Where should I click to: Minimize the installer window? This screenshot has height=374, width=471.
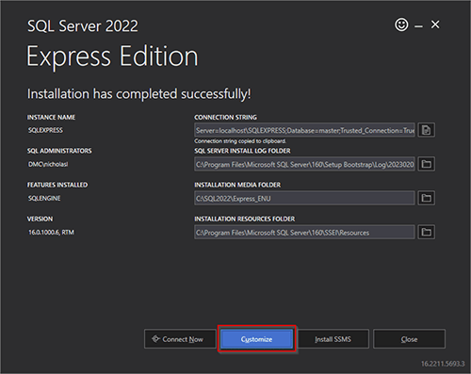click(x=418, y=26)
